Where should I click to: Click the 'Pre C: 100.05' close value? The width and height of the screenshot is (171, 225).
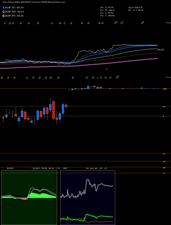pyautogui.click(x=107, y=16)
